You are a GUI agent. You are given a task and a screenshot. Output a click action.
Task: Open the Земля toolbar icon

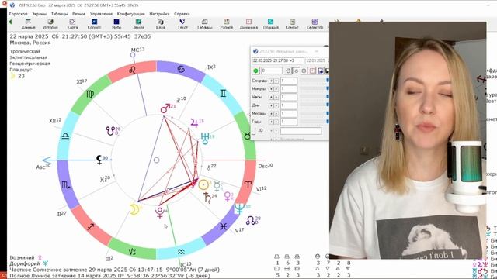tap(138, 24)
